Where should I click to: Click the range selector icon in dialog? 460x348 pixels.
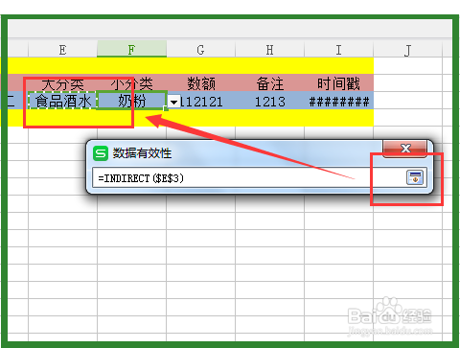coord(415,177)
